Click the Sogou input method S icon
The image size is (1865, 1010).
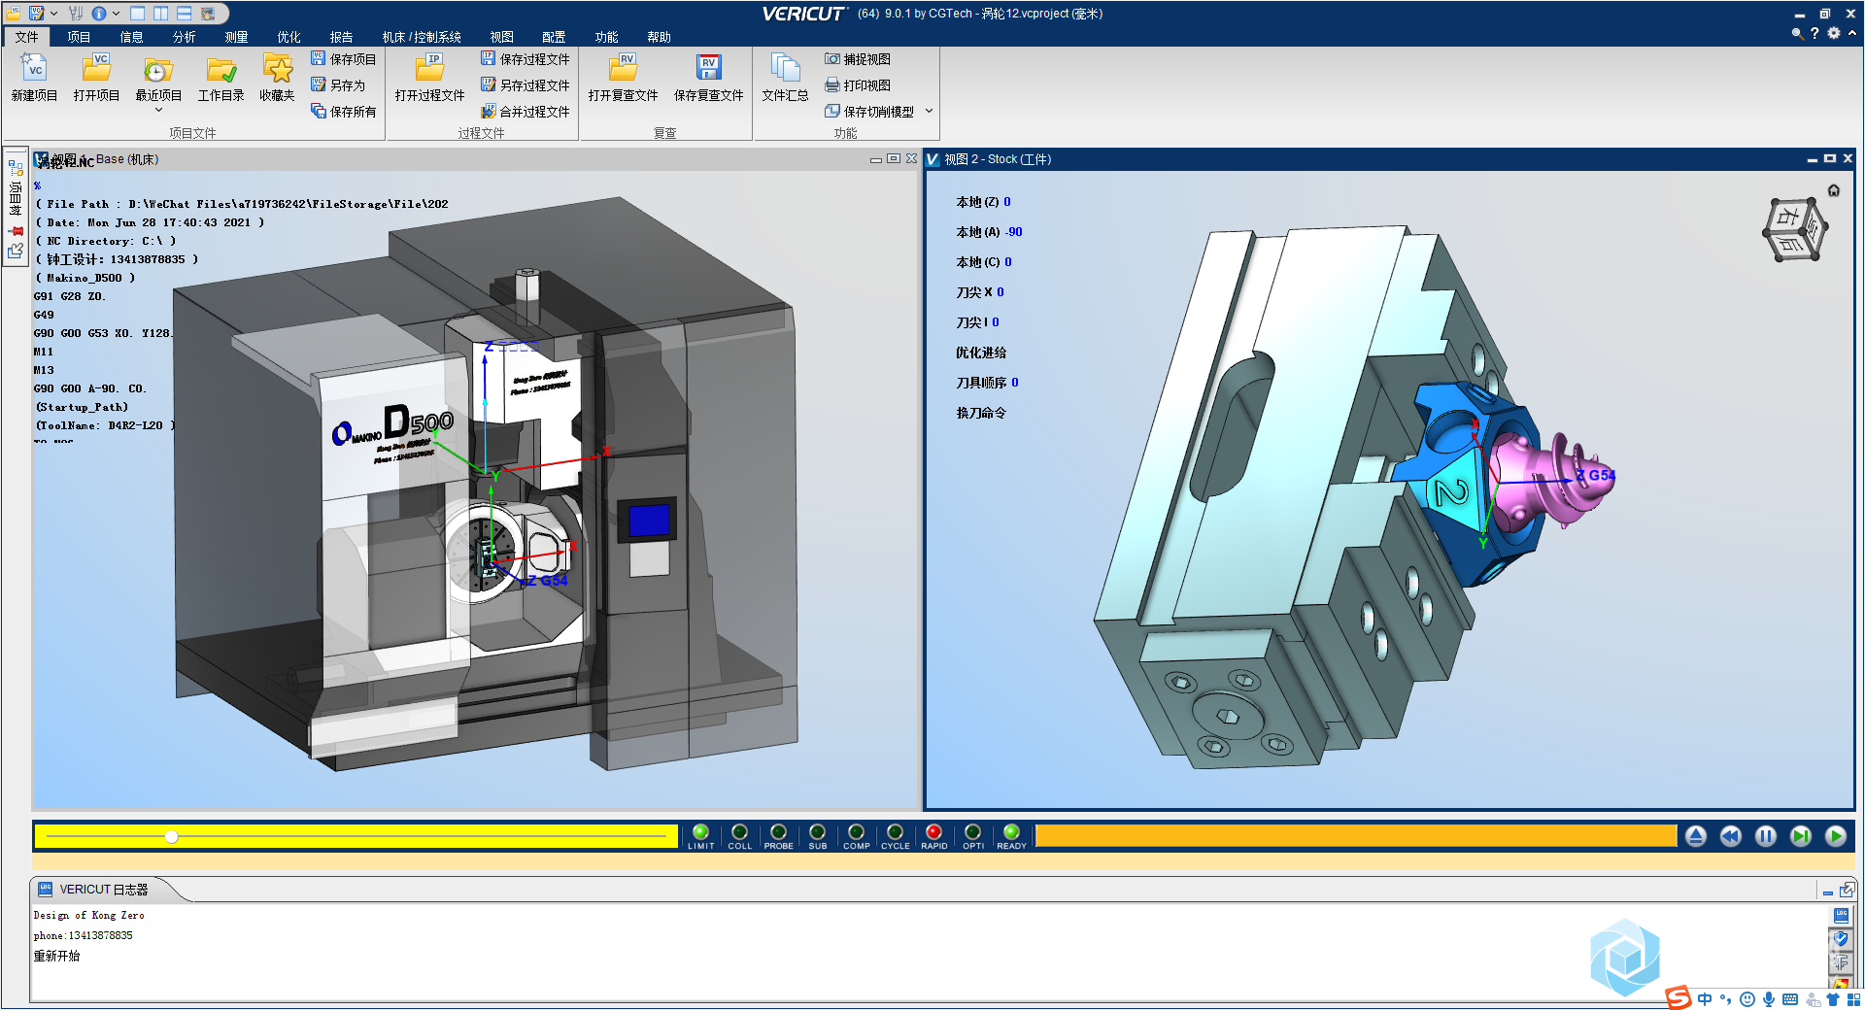pyautogui.click(x=1678, y=998)
